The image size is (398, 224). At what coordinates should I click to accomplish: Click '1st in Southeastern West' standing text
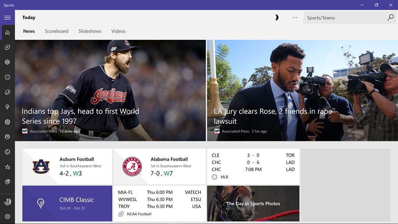pos(171,166)
